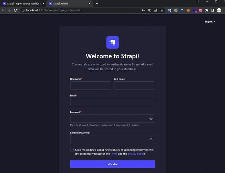
Task: Close the Strapi Admin tab
Action: point(90,3)
